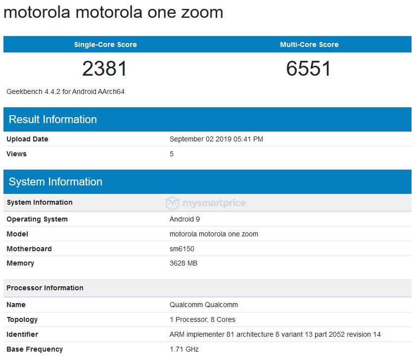Click the upload date value September 02 2019
The width and height of the screenshot is (412, 359).
pos(216,139)
